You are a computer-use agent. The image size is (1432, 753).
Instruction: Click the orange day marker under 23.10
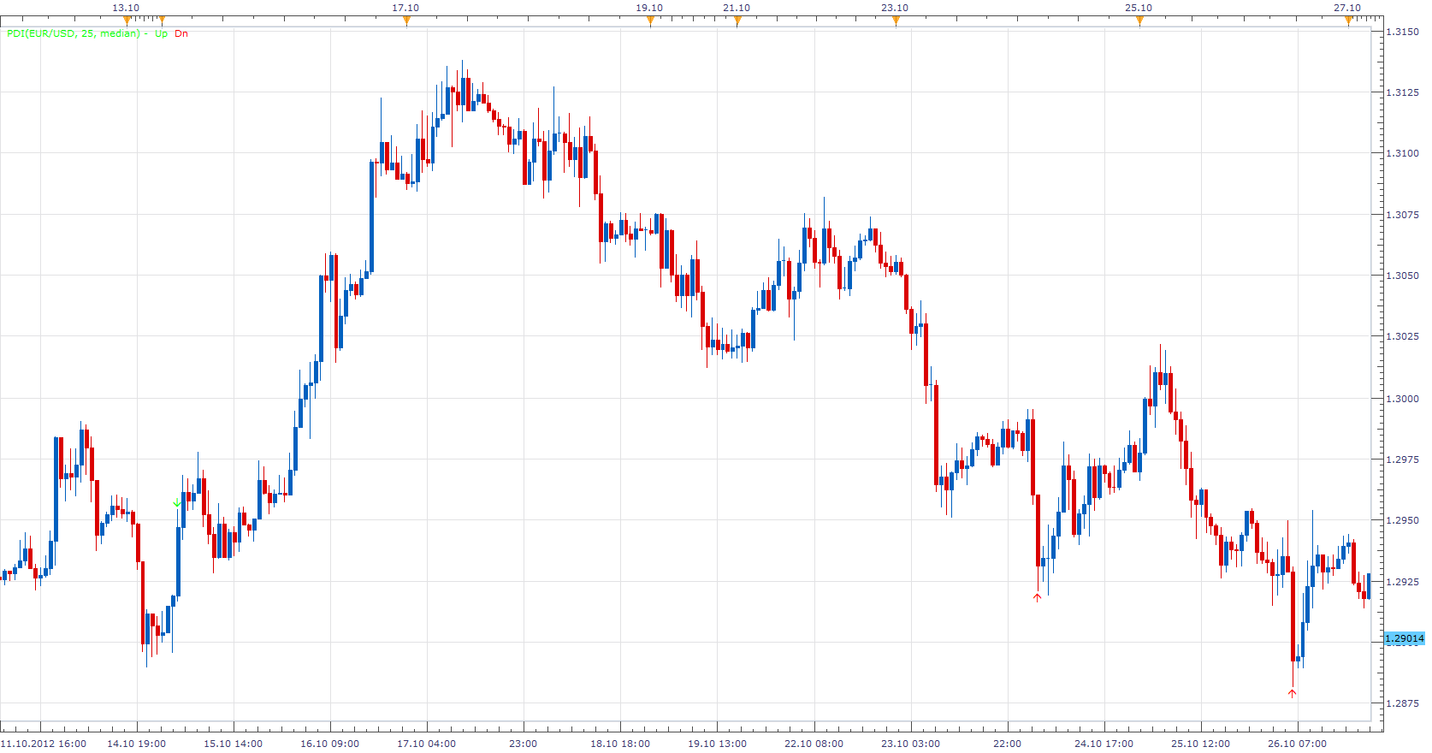coord(896,21)
